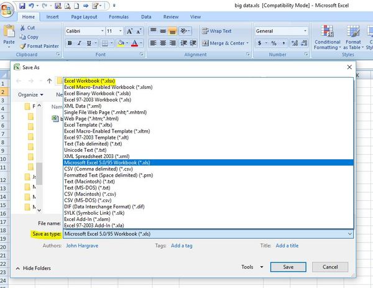Choose Excel 97-2003 Workbook (*.xls)
The height and width of the screenshot is (288, 373).
coord(208,100)
